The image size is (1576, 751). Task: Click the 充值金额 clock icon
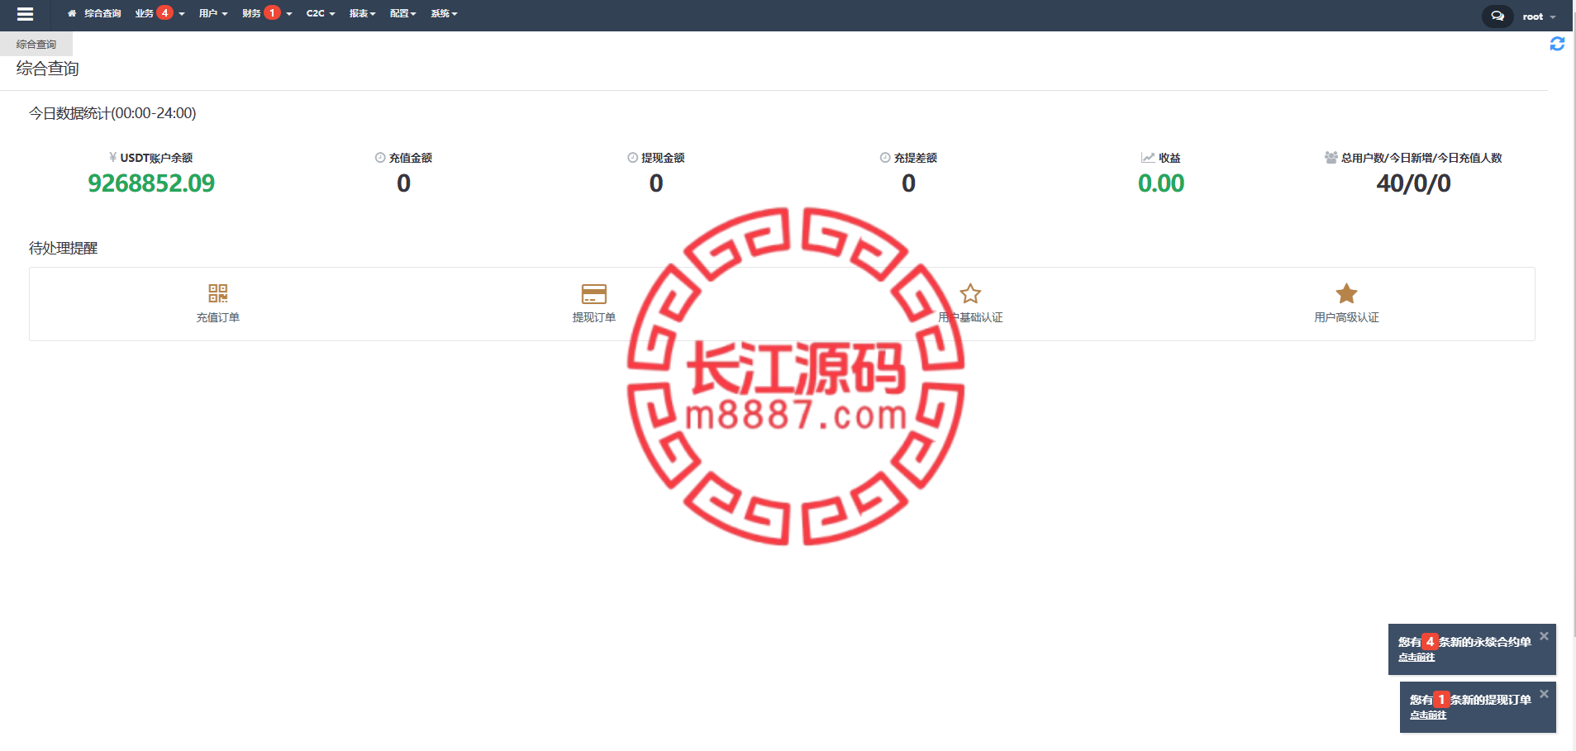pyautogui.click(x=380, y=157)
